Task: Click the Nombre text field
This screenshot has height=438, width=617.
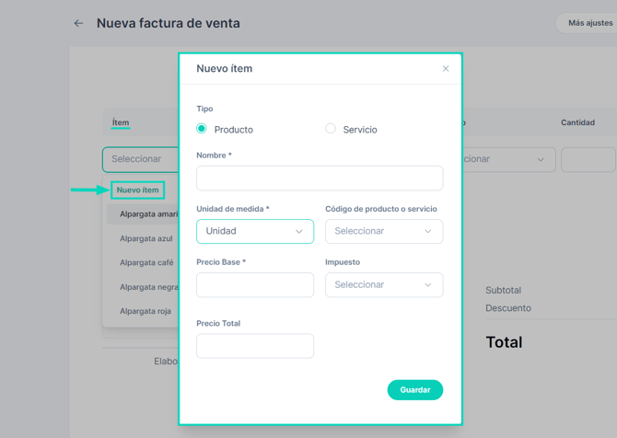Action: click(320, 178)
